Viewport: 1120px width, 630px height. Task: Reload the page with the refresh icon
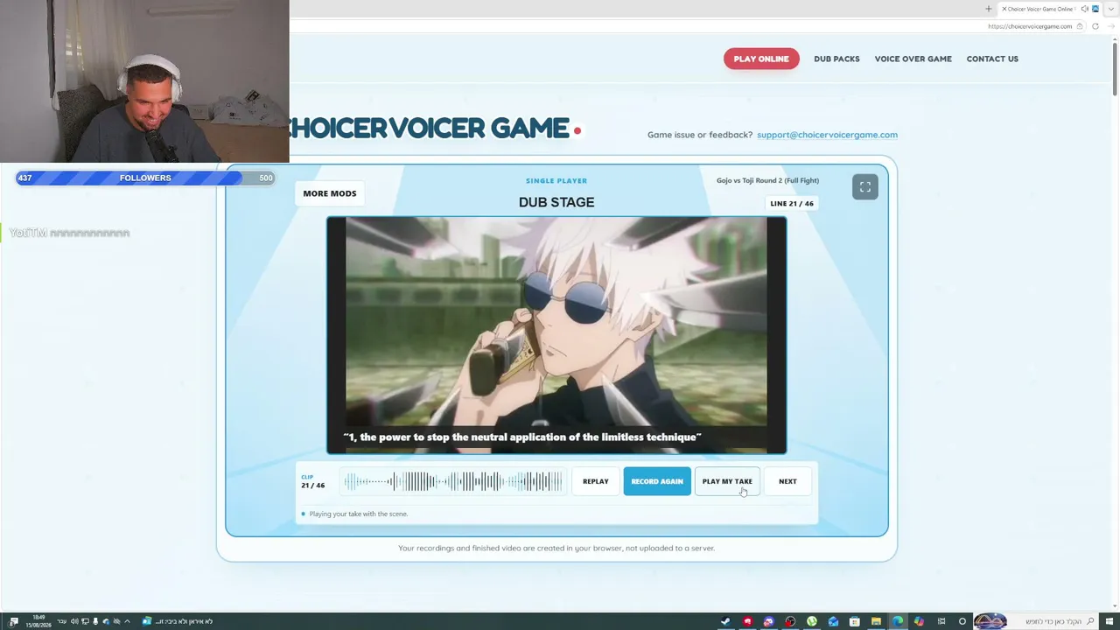tap(1095, 26)
